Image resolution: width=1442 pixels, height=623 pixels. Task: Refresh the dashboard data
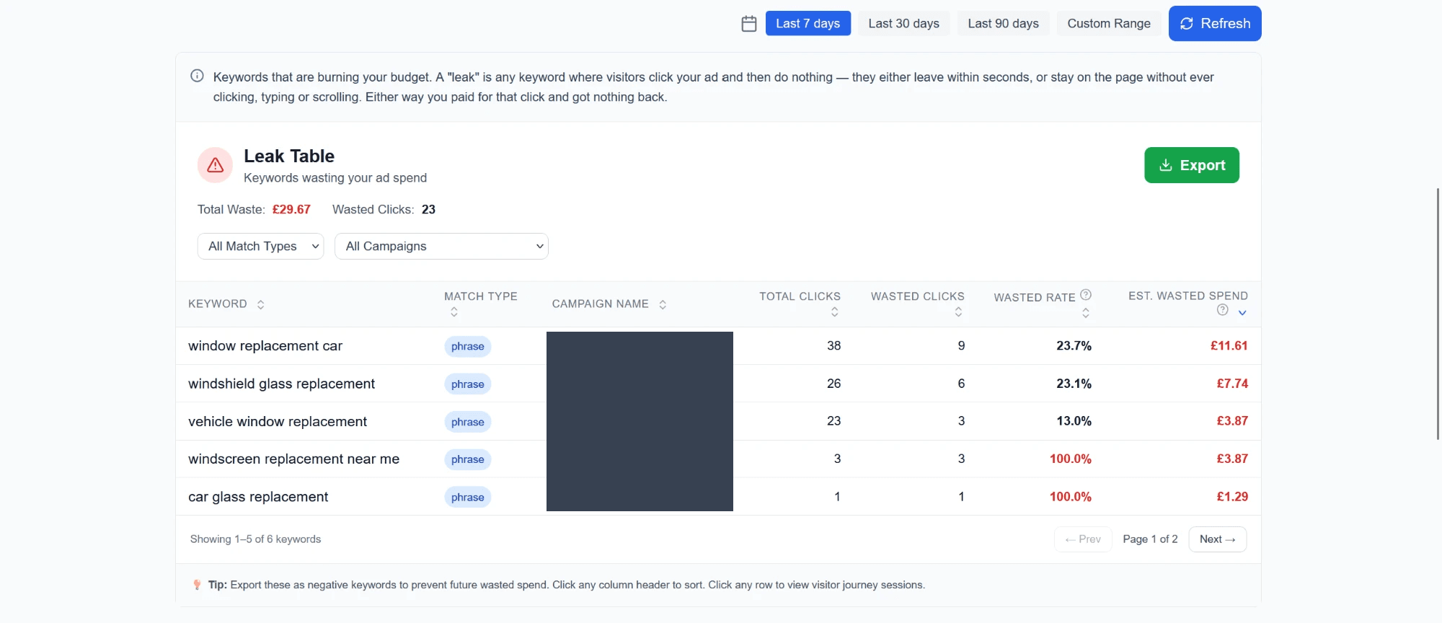pyautogui.click(x=1215, y=23)
